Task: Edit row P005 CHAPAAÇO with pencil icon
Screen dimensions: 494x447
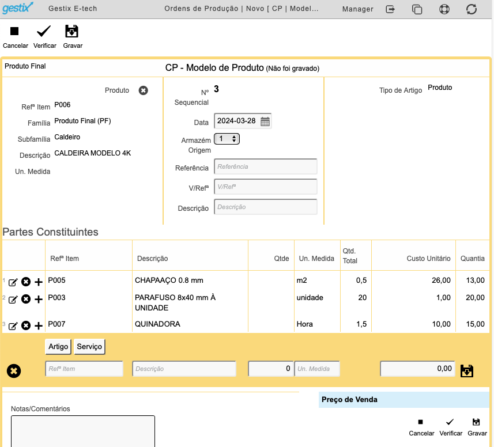Action: (x=13, y=282)
